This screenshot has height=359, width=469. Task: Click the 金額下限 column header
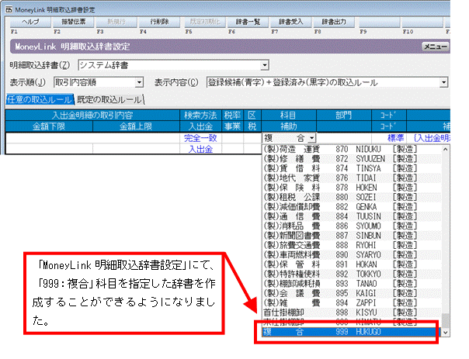pyautogui.click(x=49, y=126)
